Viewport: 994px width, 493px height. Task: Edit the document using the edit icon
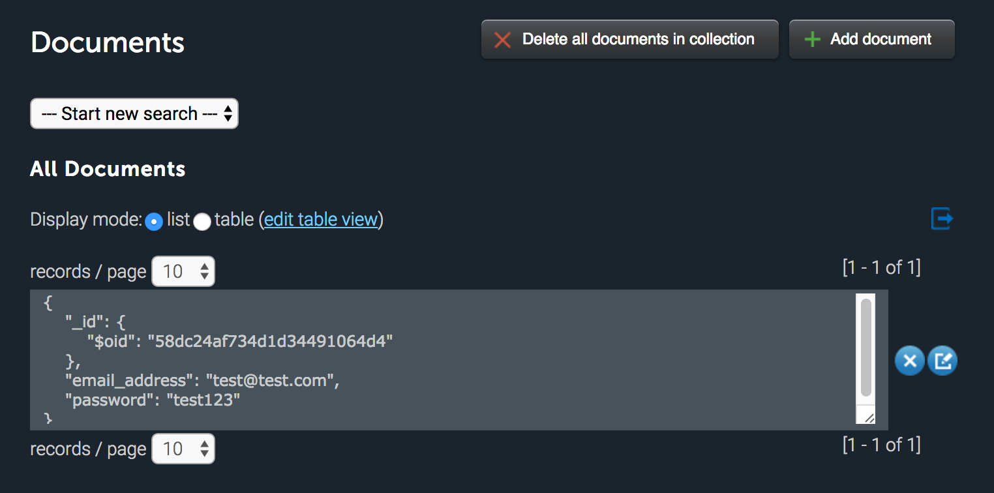942,361
